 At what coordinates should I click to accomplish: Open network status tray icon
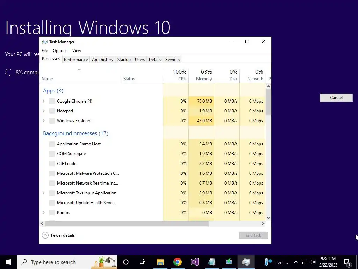305,262
